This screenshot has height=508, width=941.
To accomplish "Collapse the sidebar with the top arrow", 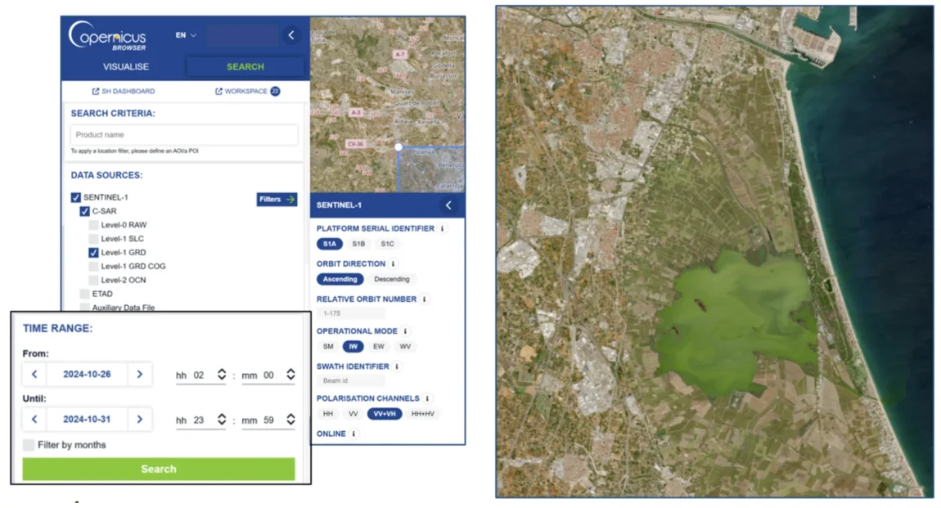I will click(291, 35).
